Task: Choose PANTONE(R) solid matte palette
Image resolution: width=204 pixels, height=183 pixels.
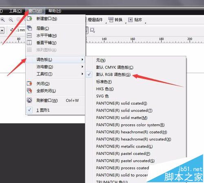Action: tap(122, 118)
